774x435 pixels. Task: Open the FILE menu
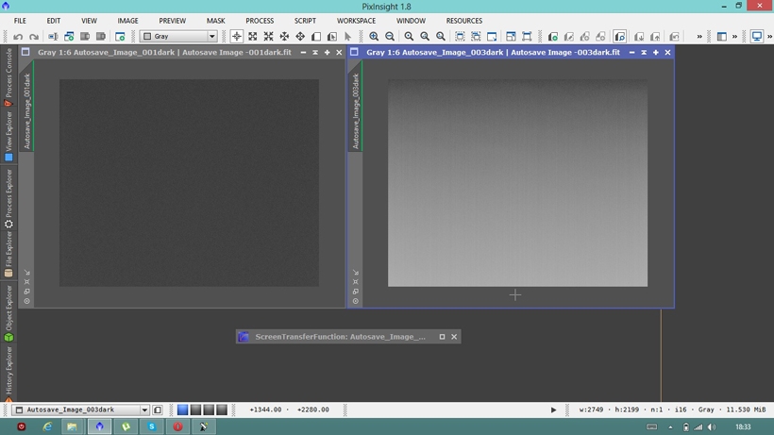click(x=20, y=21)
